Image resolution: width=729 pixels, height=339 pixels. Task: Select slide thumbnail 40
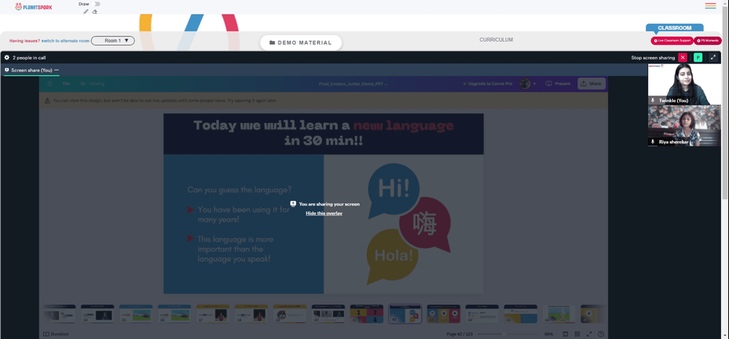coord(328,314)
